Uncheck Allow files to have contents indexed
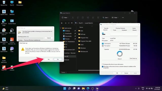 click(103, 67)
